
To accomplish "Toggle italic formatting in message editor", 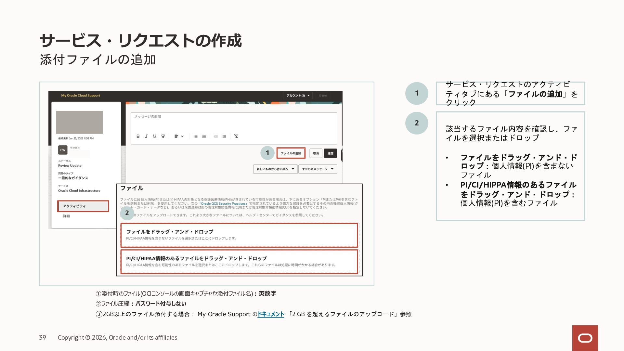I will click(x=146, y=136).
